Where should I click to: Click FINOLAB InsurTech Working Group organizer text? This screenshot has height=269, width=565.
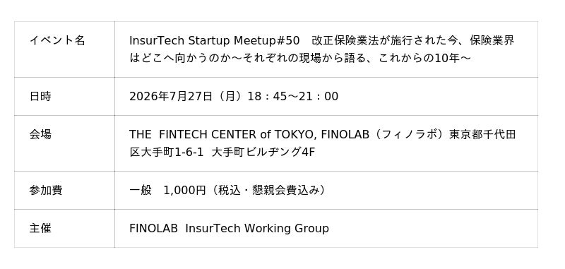(229, 228)
